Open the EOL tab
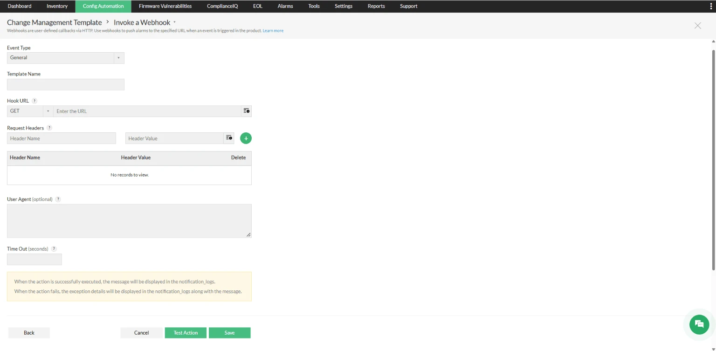Image resolution: width=716 pixels, height=351 pixels. [x=258, y=6]
